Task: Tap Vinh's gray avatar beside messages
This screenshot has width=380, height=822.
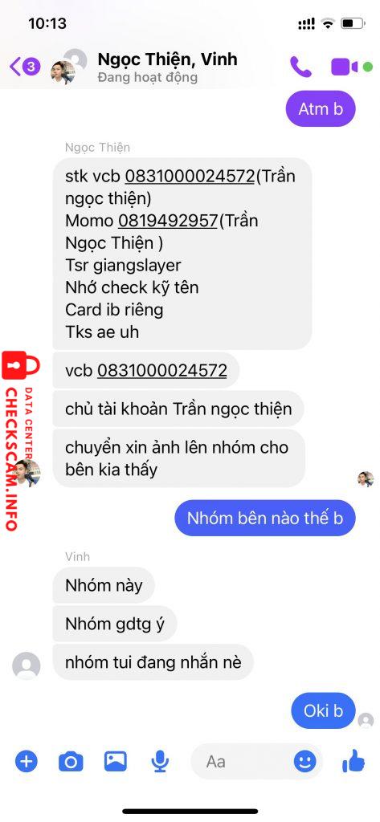Action: [x=27, y=665]
